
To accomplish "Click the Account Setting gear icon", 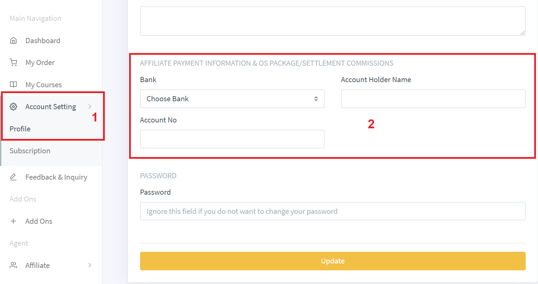I will pyautogui.click(x=13, y=107).
